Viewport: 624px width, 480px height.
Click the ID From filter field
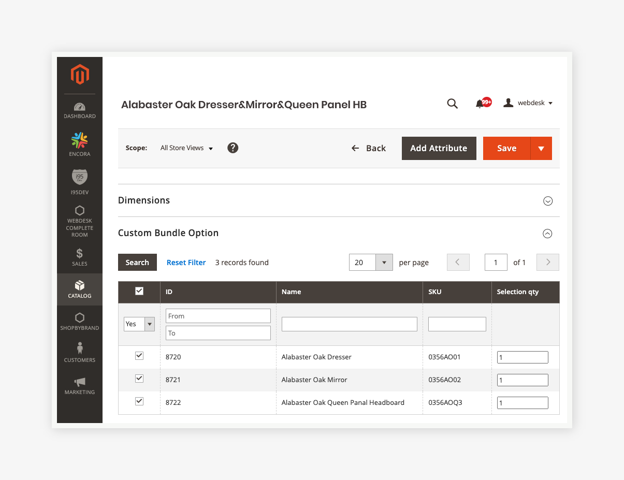218,316
